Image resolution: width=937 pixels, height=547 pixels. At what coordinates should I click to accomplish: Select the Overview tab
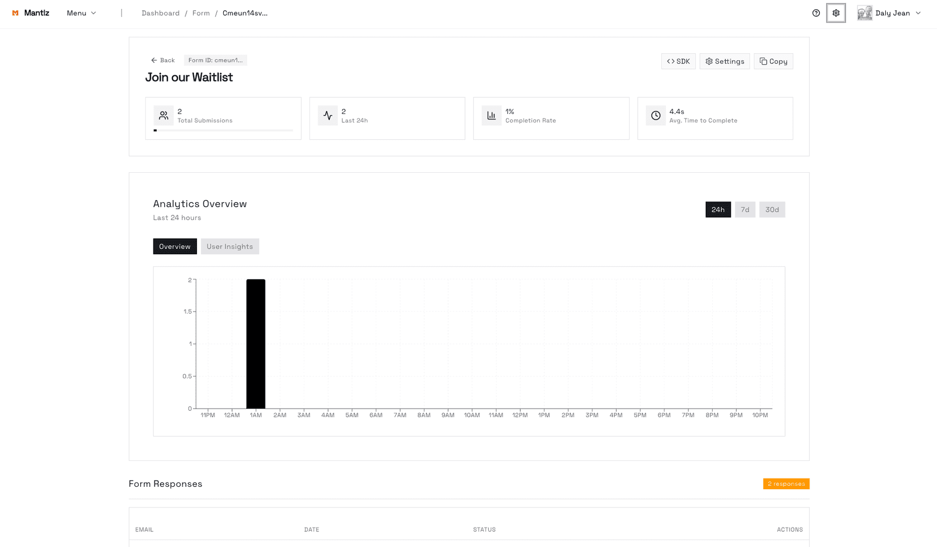pyautogui.click(x=175, y=247)
